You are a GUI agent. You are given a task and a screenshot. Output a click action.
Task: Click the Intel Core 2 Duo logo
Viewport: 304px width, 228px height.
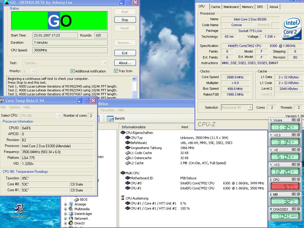292,28
